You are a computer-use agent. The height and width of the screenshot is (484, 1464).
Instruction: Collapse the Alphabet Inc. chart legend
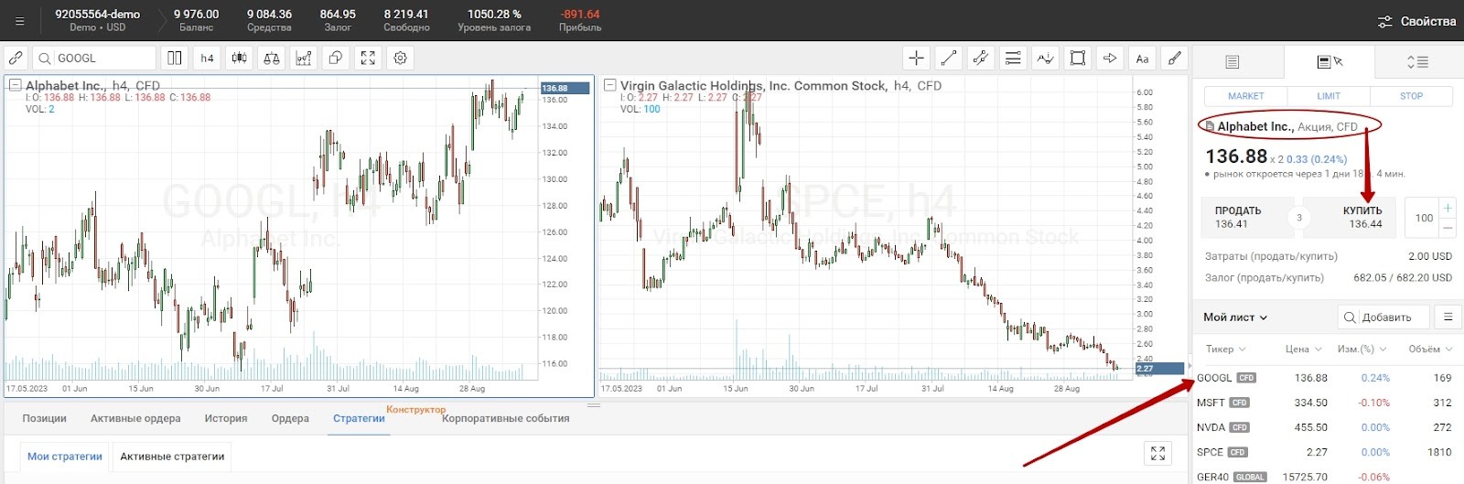tap(16, 85)
